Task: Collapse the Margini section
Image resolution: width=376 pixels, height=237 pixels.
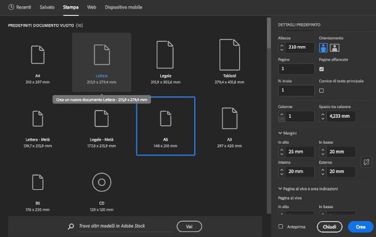Action: pyautogui.click(x=280, y=133)
